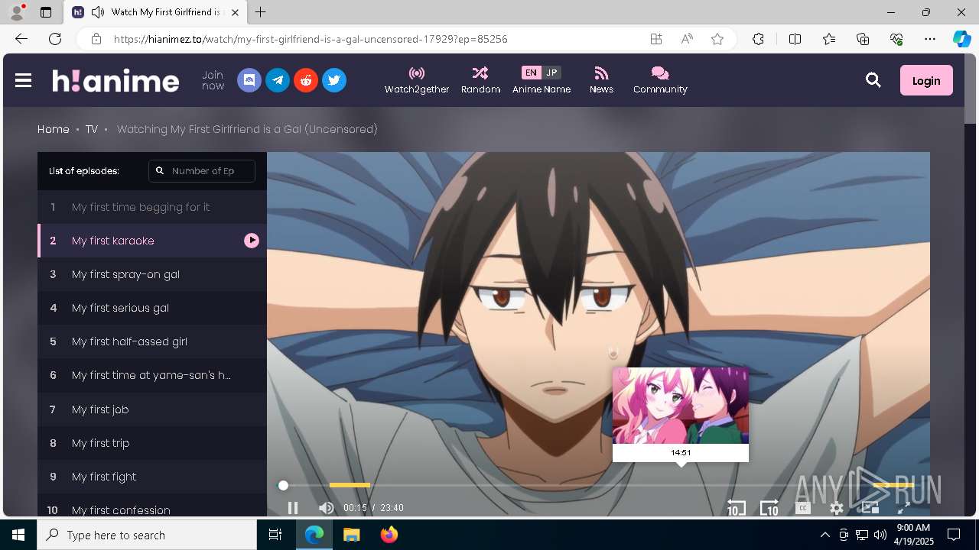Click the Login button

click(x=926, y=80)
